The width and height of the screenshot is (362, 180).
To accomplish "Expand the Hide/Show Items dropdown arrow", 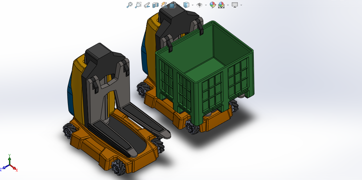I will [206, 5].
